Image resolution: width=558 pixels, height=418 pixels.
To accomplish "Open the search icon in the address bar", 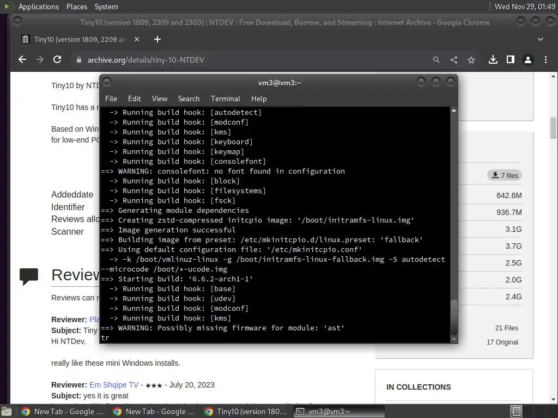I will click(436, 60).
